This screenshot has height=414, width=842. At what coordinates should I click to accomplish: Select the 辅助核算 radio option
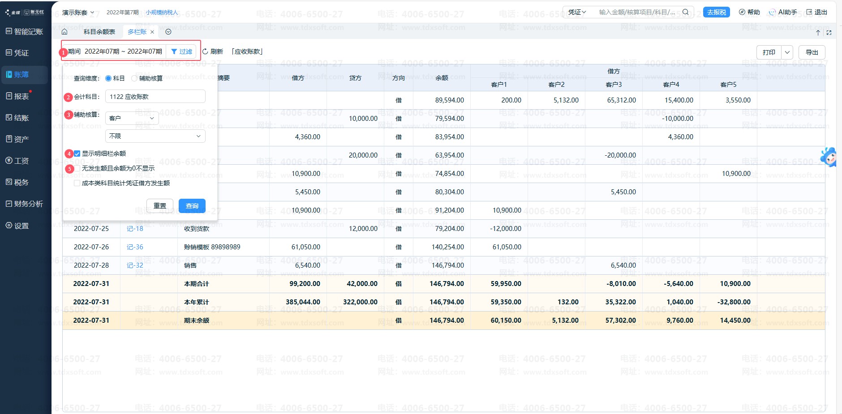pos(134,79)
